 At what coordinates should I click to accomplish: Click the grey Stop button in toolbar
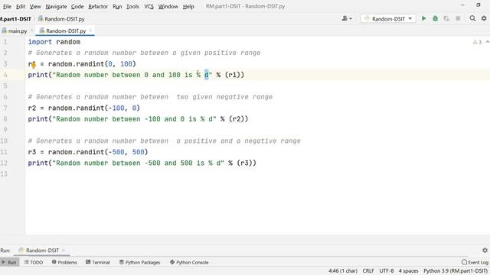pos(458,18)
